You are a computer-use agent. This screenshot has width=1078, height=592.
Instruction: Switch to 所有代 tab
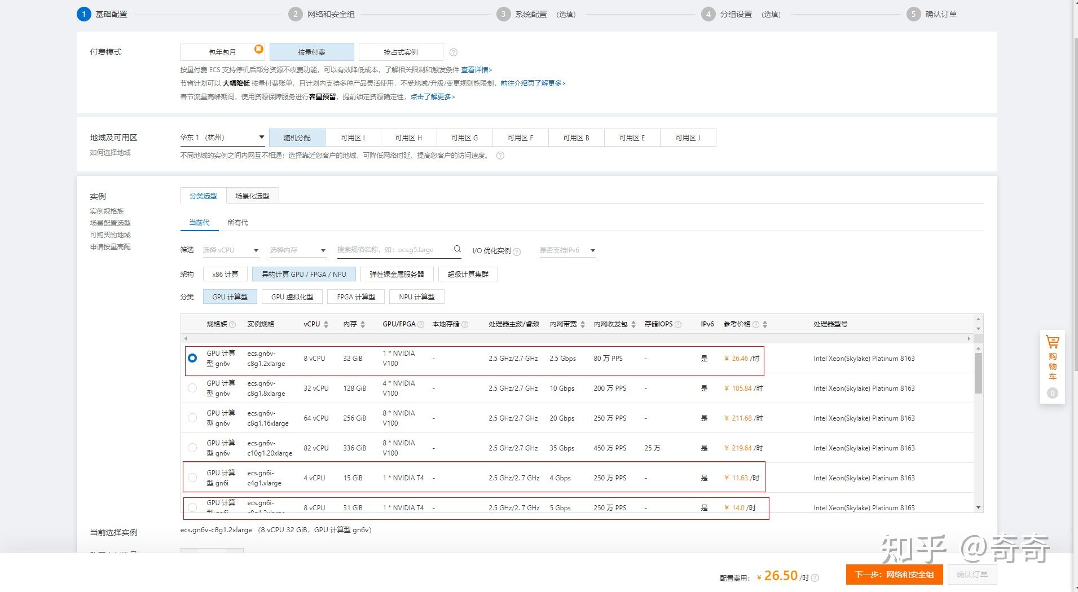coord(237,223)
